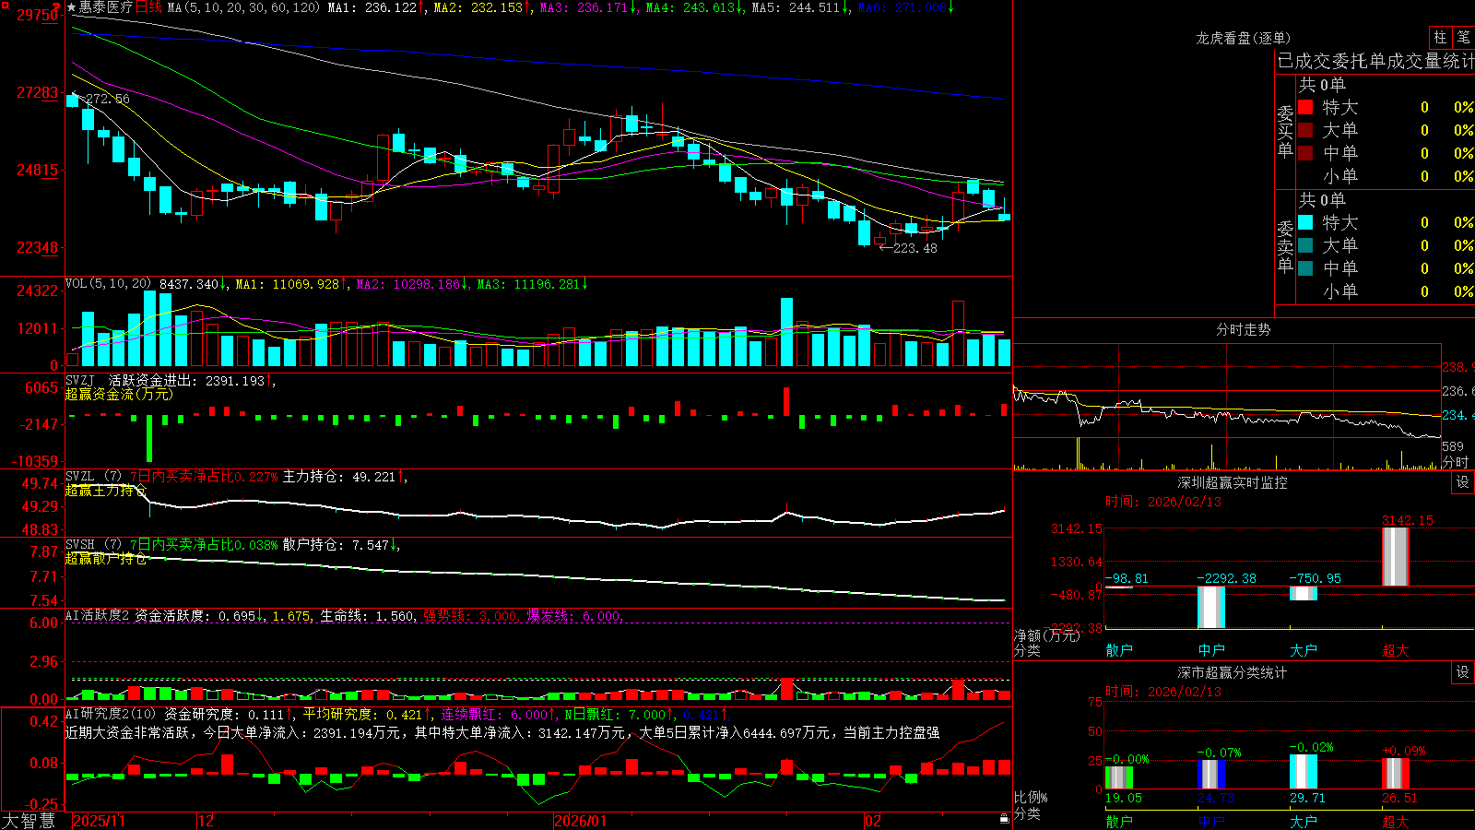The width and height of the screenshot is (1475, 830).
Task: Click the MA2: 232.153 value
Action: (x=479, y=7)
